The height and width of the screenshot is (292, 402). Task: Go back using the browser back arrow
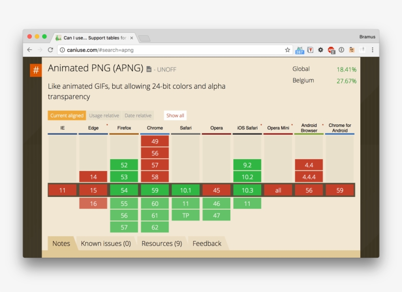coord(29,50)
